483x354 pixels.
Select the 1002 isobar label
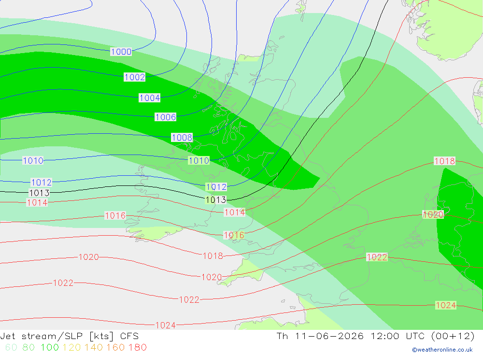coord(135,77)
